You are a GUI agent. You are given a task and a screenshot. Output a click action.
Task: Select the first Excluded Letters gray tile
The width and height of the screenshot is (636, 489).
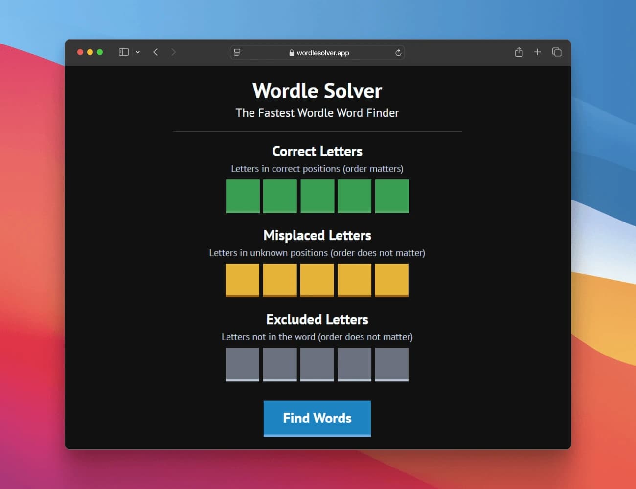[x=242, y=364]
